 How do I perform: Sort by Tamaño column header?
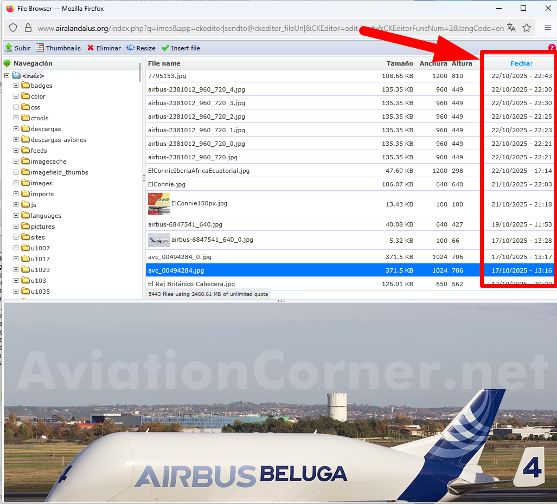point(399,63)
